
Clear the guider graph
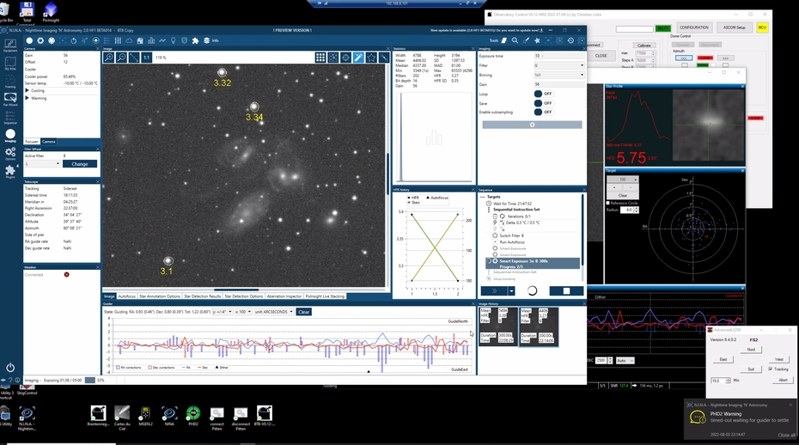point(303,312)
